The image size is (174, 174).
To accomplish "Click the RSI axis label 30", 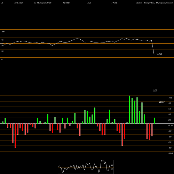I will click(2, 51).
